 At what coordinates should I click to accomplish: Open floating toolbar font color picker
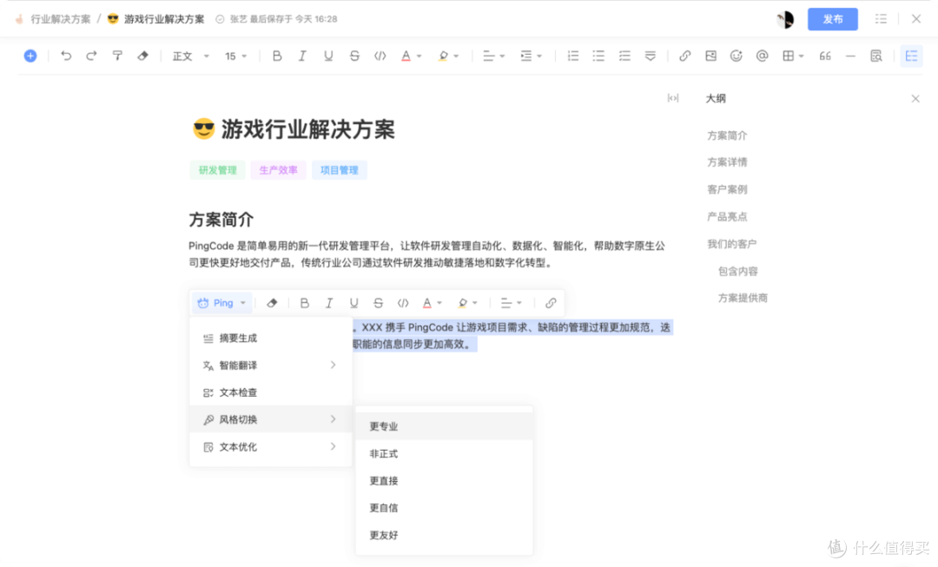coord(432,303)
